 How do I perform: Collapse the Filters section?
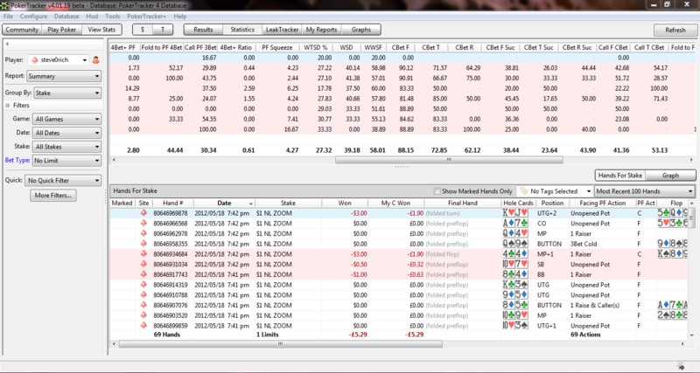[x=8, y=106]
